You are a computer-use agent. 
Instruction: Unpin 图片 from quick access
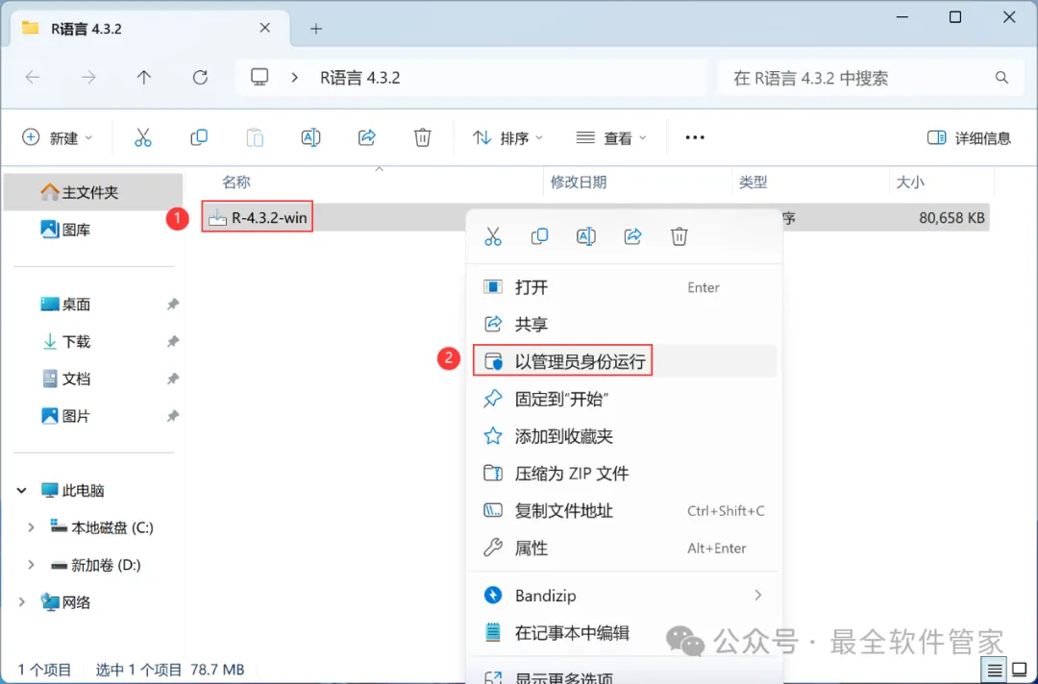173,416
